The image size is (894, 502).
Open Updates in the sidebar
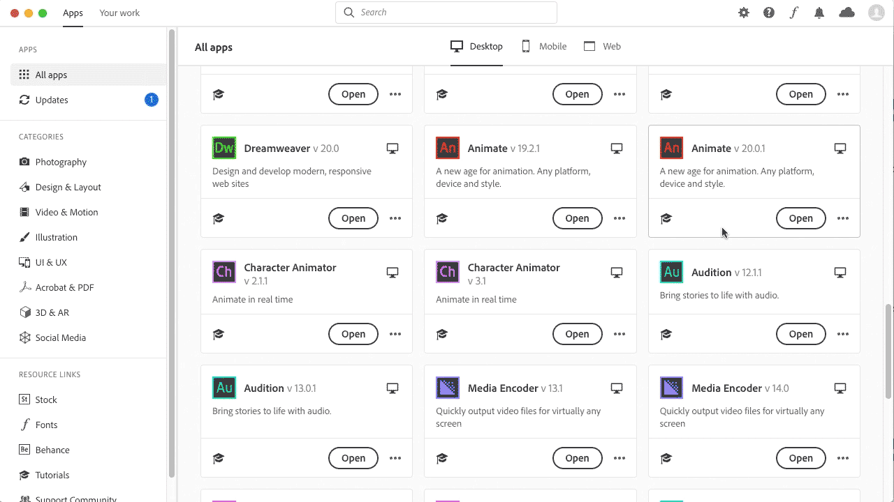click(89, 100)
